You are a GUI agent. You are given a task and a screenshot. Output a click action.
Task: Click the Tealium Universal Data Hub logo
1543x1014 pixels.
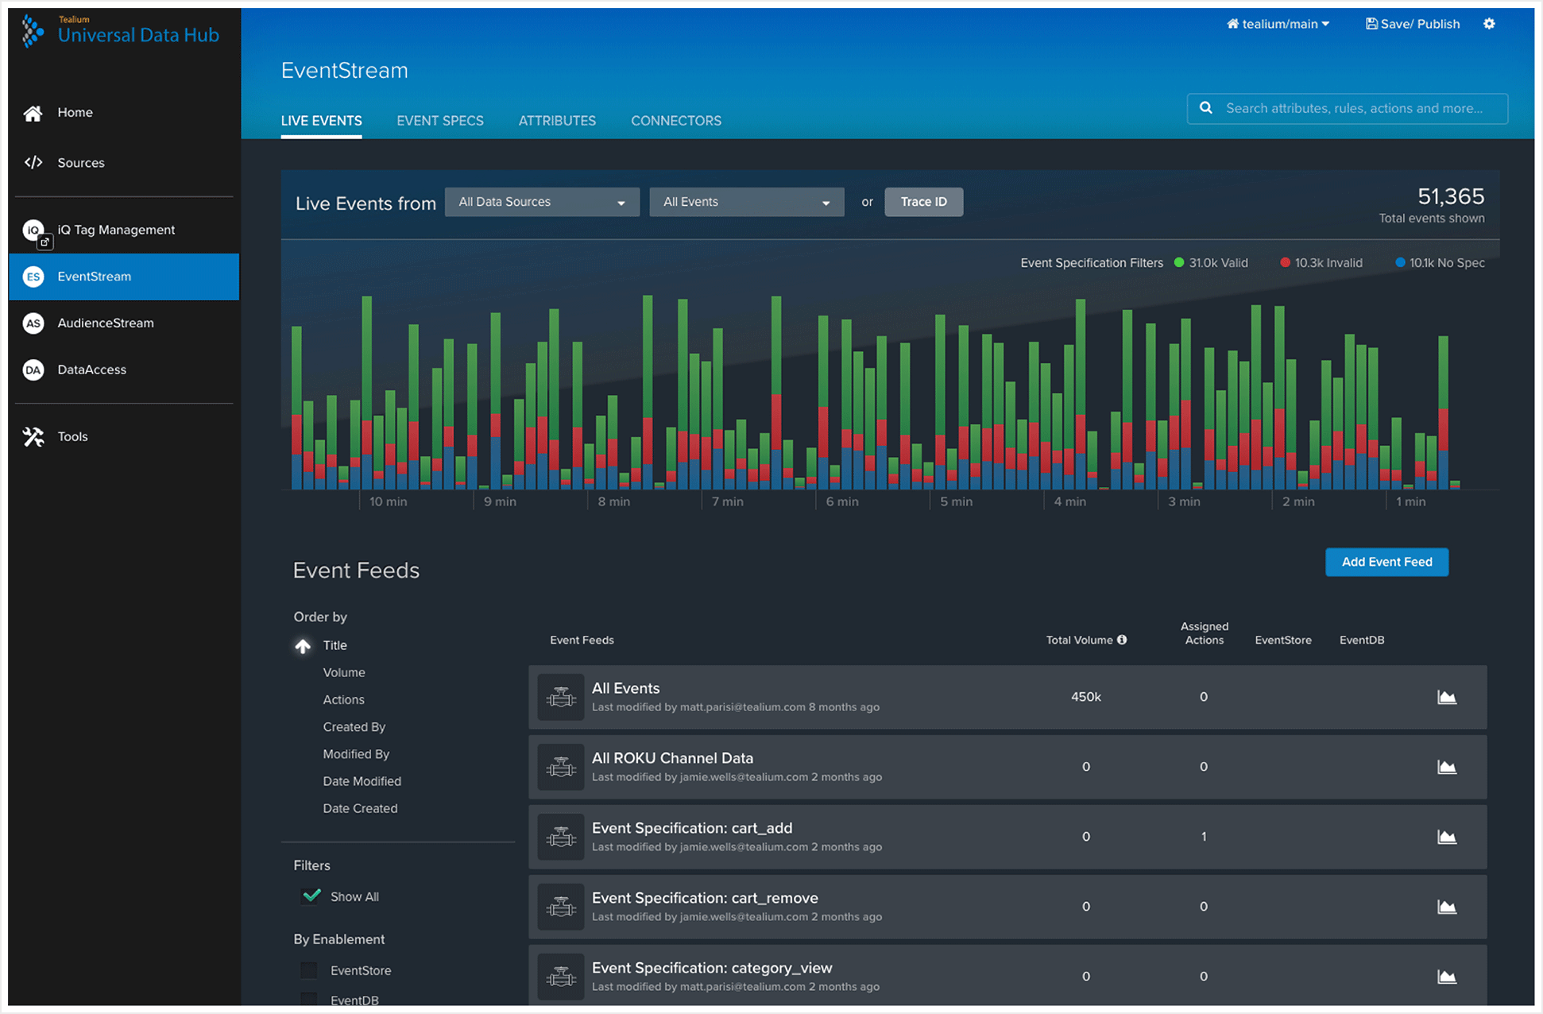tap(121, 31)
